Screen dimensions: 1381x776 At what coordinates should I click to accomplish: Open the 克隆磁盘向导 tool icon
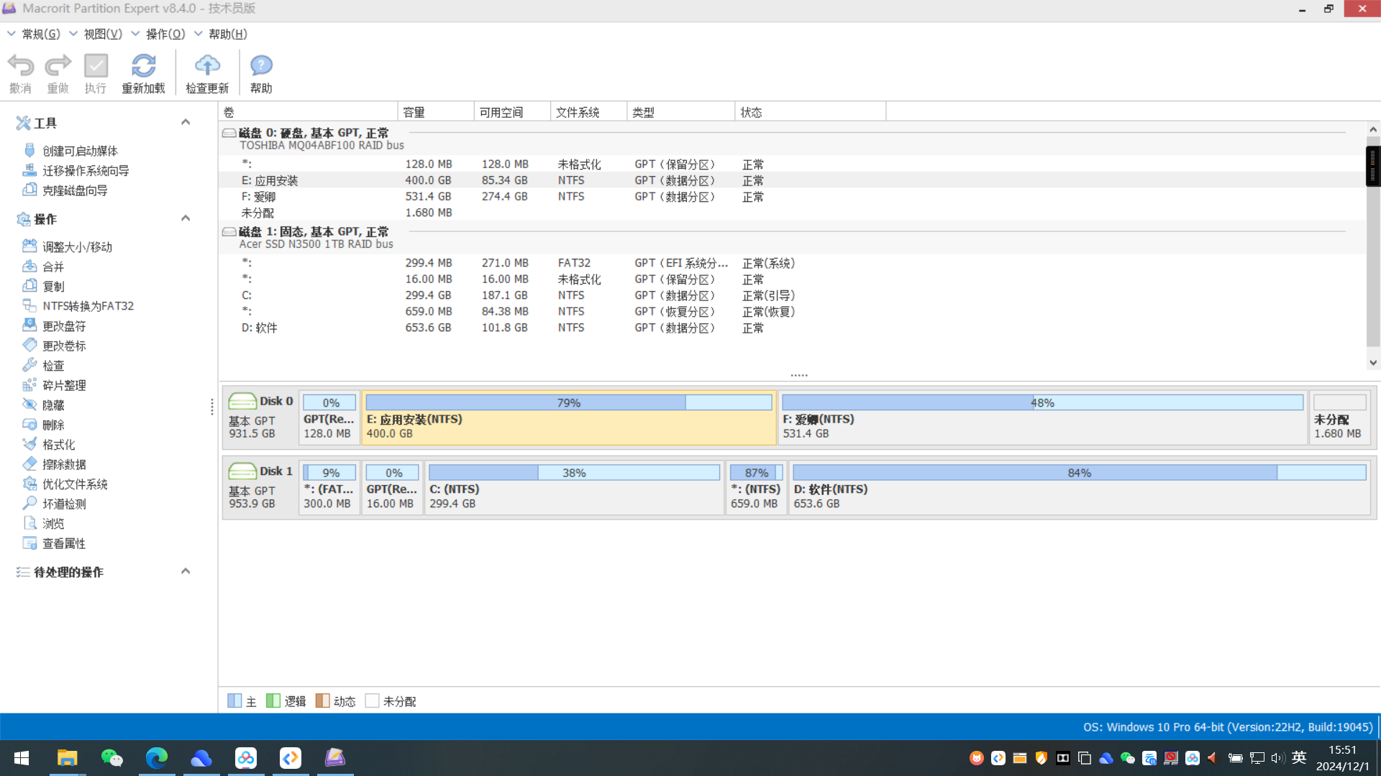pos(29,190)
